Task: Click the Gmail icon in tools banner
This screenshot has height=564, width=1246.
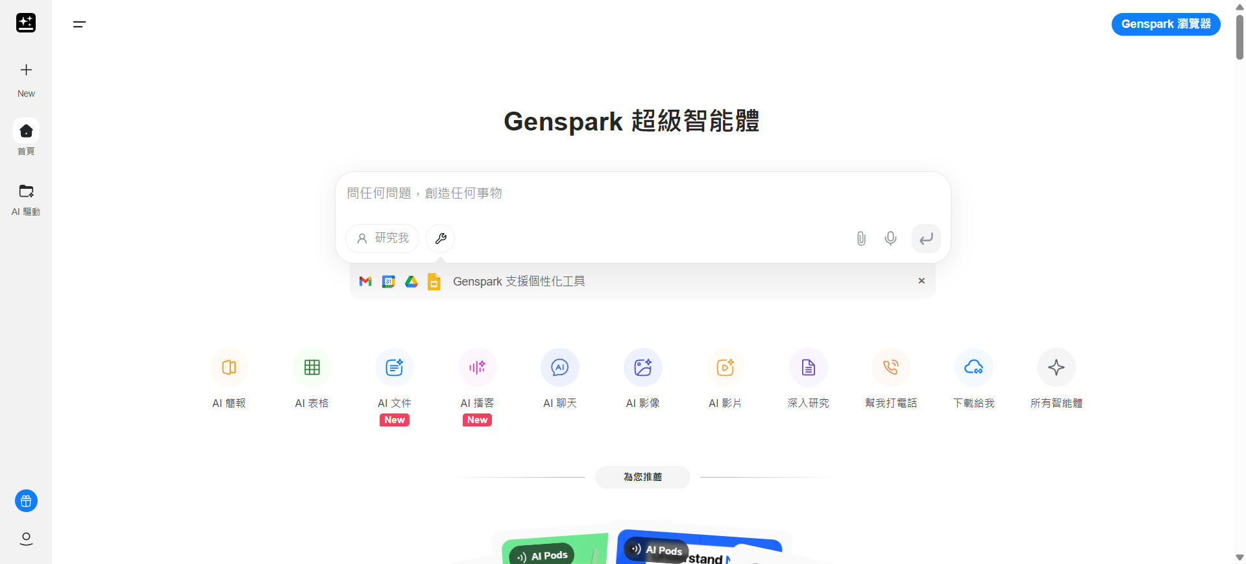Action: click(x=365, y=281)
